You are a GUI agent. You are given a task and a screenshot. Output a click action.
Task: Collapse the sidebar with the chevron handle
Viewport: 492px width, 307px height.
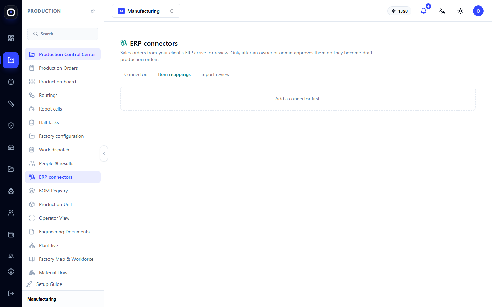pos(104,153)
